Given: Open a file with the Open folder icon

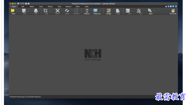Looking at the screenshot, I should (13, 11).
